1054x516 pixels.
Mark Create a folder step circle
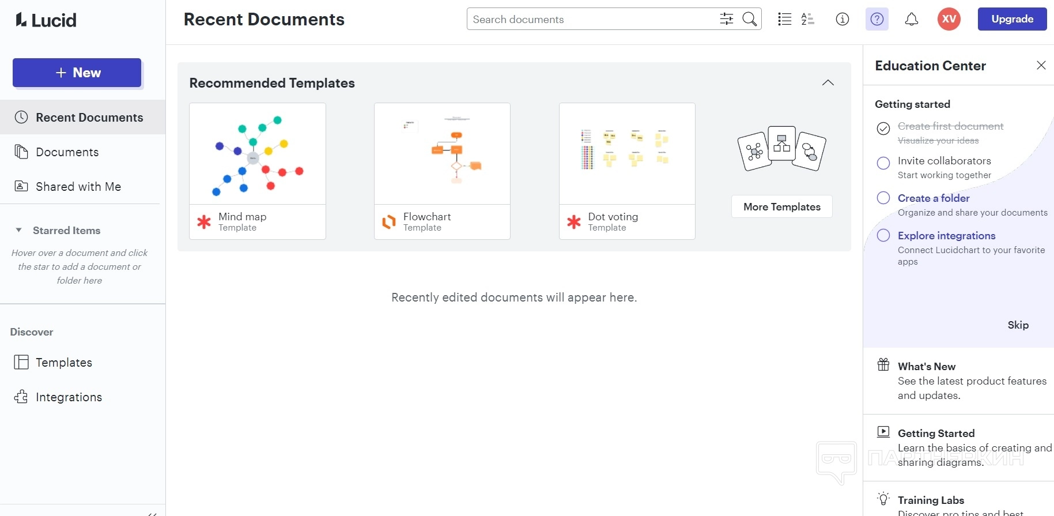[883, 198]
